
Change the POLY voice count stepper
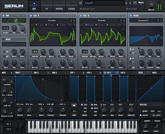tap(159, 111)
